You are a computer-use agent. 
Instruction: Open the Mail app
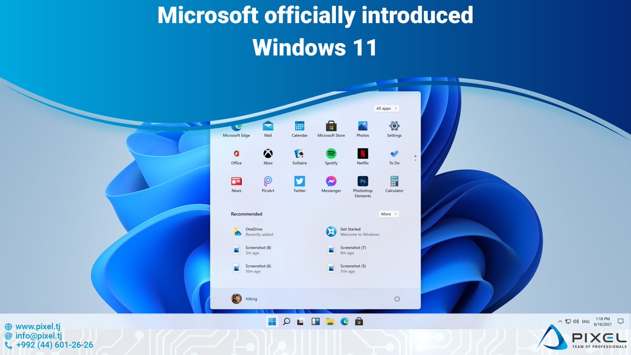[268, 129]
